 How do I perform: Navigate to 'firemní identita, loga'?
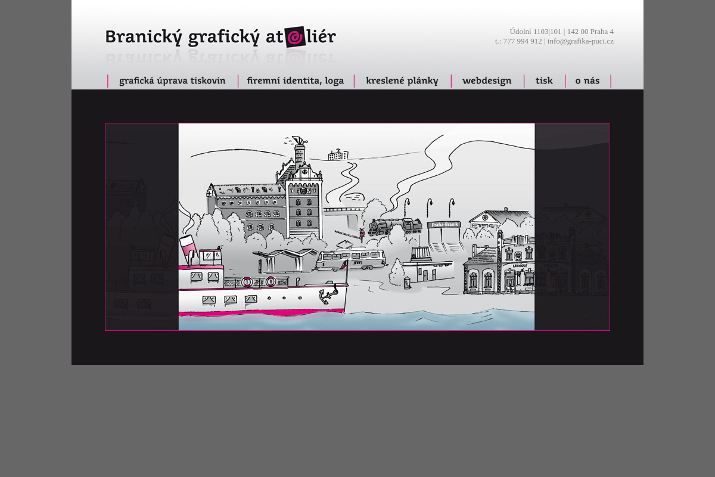[296, 80]
